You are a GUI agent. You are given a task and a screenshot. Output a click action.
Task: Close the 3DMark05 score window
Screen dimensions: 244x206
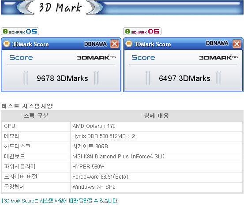pyautogui.click(x=115, y=44)
